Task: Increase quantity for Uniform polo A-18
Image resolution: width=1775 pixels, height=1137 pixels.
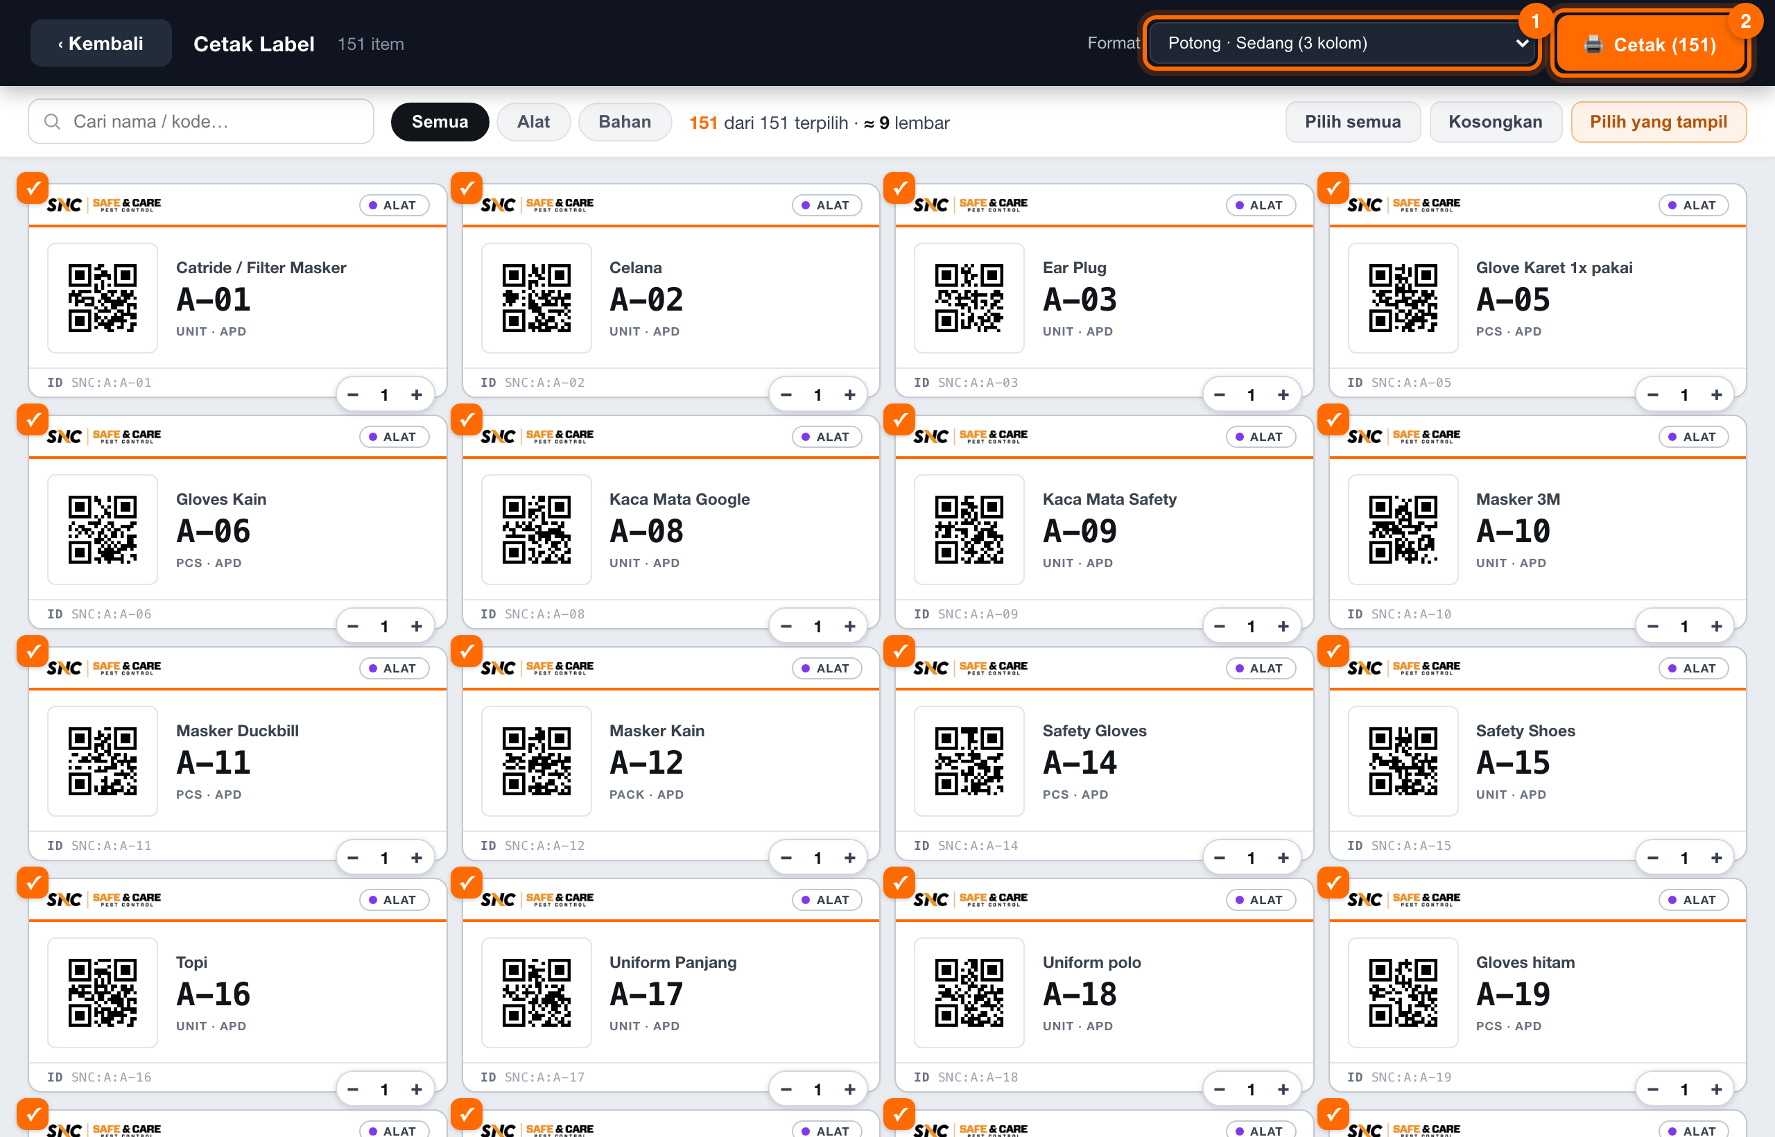Action: [1283, 1090]
